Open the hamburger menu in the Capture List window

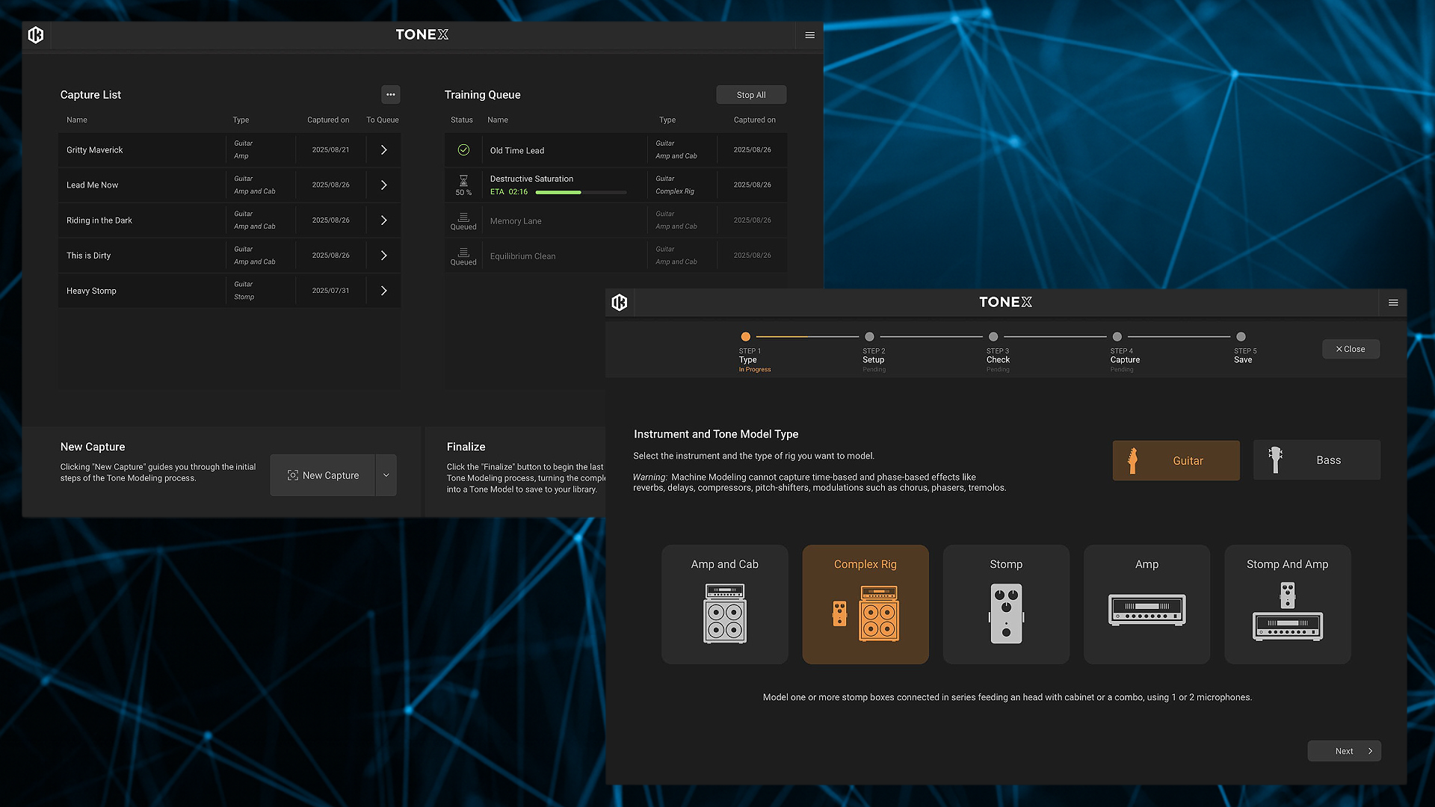pos(809,35)
